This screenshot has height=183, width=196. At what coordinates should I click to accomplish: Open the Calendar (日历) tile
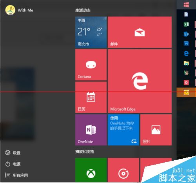pos(91,97)
